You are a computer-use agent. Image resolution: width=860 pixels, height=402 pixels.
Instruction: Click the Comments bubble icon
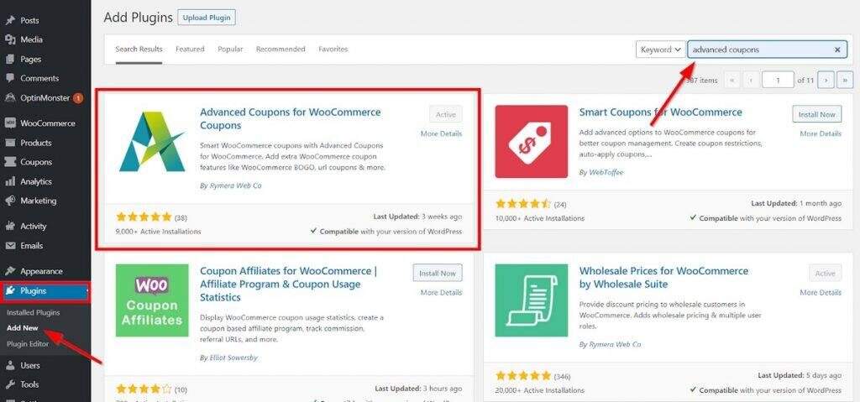coord(10,78)
